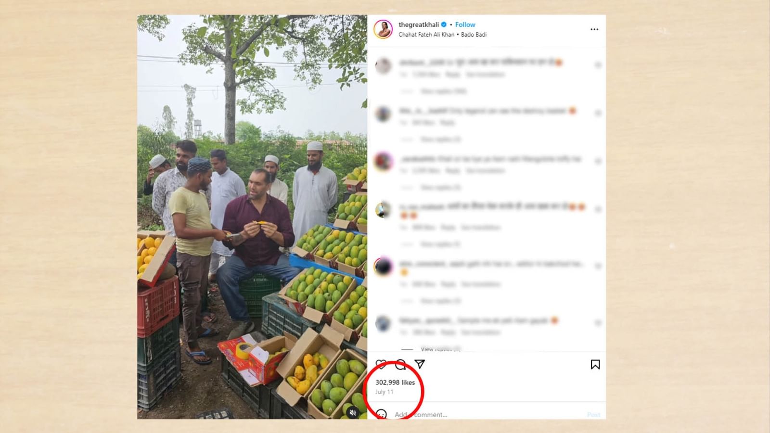View the 302,998 likes list

pos(395,382)
